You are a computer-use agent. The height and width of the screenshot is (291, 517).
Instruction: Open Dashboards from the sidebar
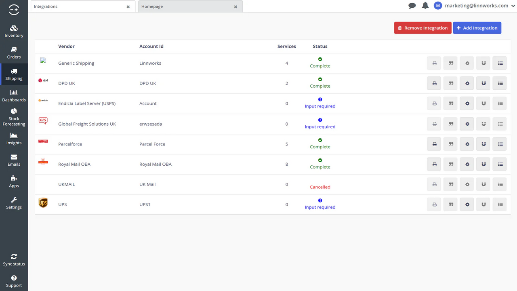(x=14, y=96)
